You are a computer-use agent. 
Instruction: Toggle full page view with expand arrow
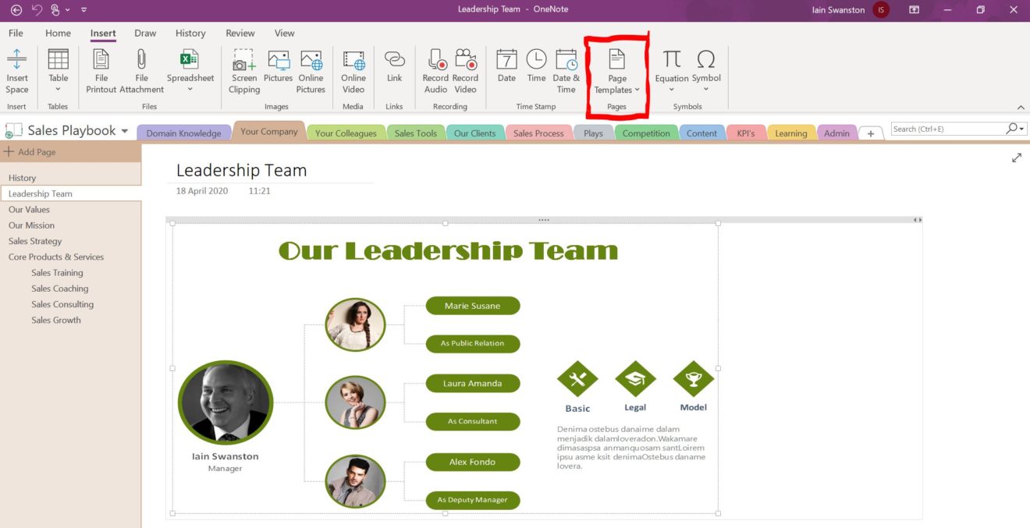tap(1016, 158)
